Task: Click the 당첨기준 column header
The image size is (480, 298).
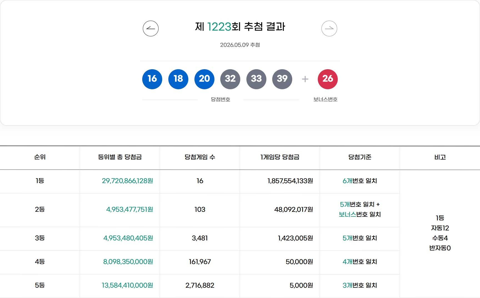Action: (360, 157)
